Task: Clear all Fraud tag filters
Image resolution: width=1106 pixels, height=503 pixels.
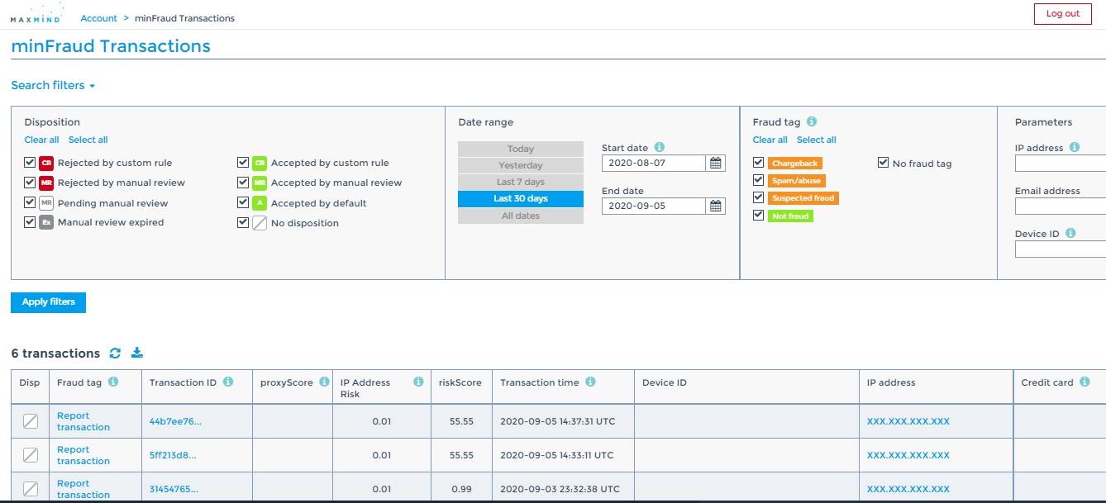Action: point(770,140)
